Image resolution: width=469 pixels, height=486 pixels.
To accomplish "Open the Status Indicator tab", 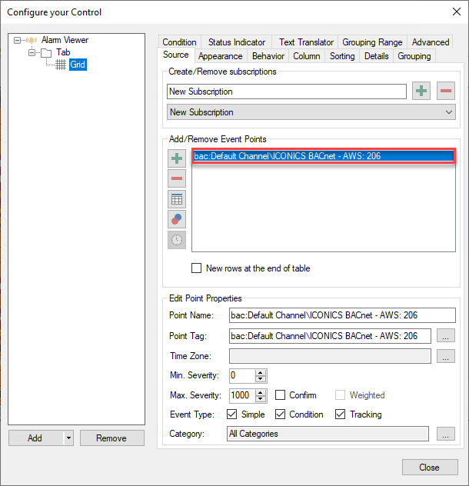I will point(237,42).
